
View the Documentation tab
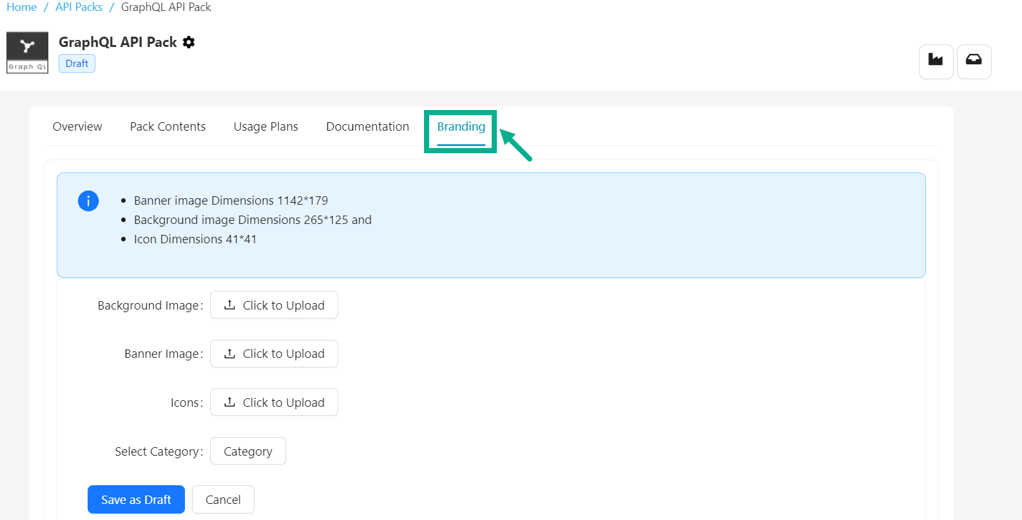point(367,127)
